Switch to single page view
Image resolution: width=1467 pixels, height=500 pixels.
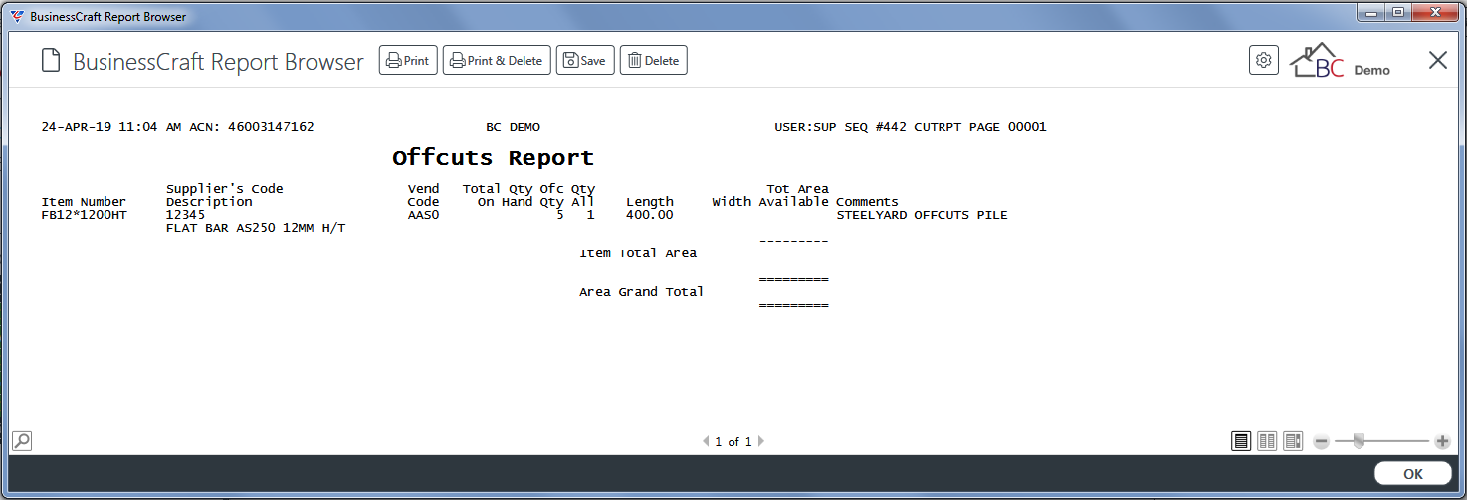pyautogui.click(x=1241, y=441)
